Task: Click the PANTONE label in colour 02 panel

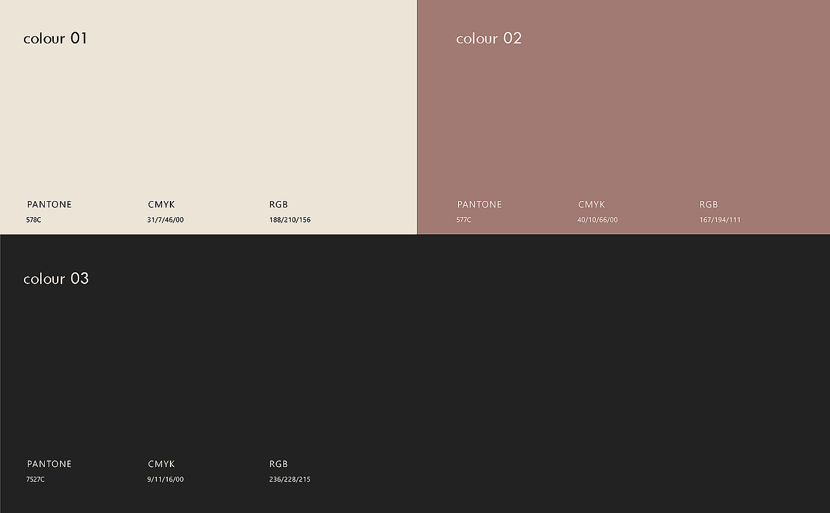Action: (479, 204)
